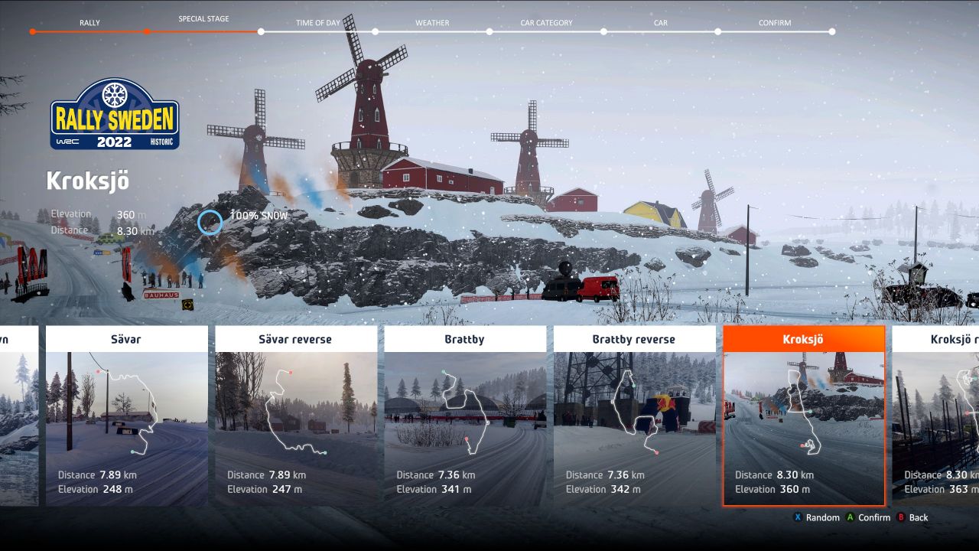This screenshot has height=551, width=979.
Task: Choose the Brattby reverse stage card
Action: coord(634,416)
